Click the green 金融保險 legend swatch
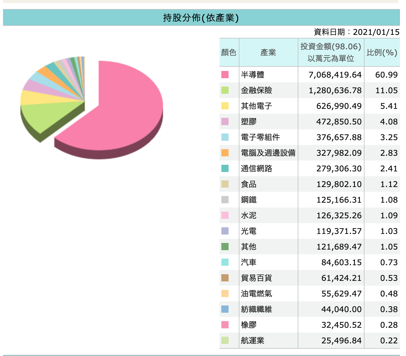This screenshot has width=406, height=356. (225, 90)
